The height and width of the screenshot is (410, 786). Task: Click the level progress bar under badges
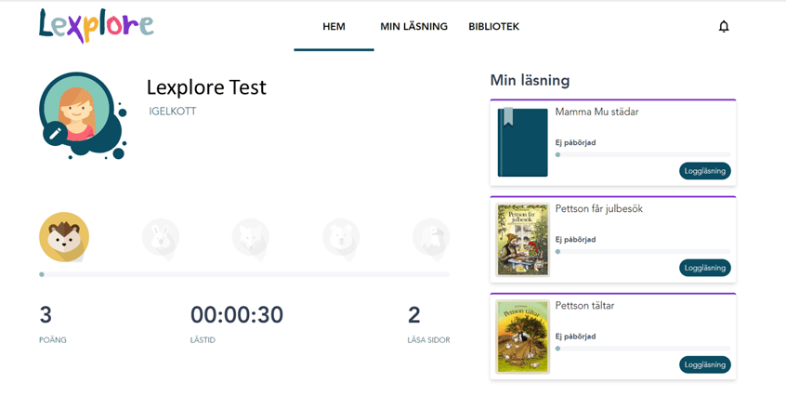(245, 274)
